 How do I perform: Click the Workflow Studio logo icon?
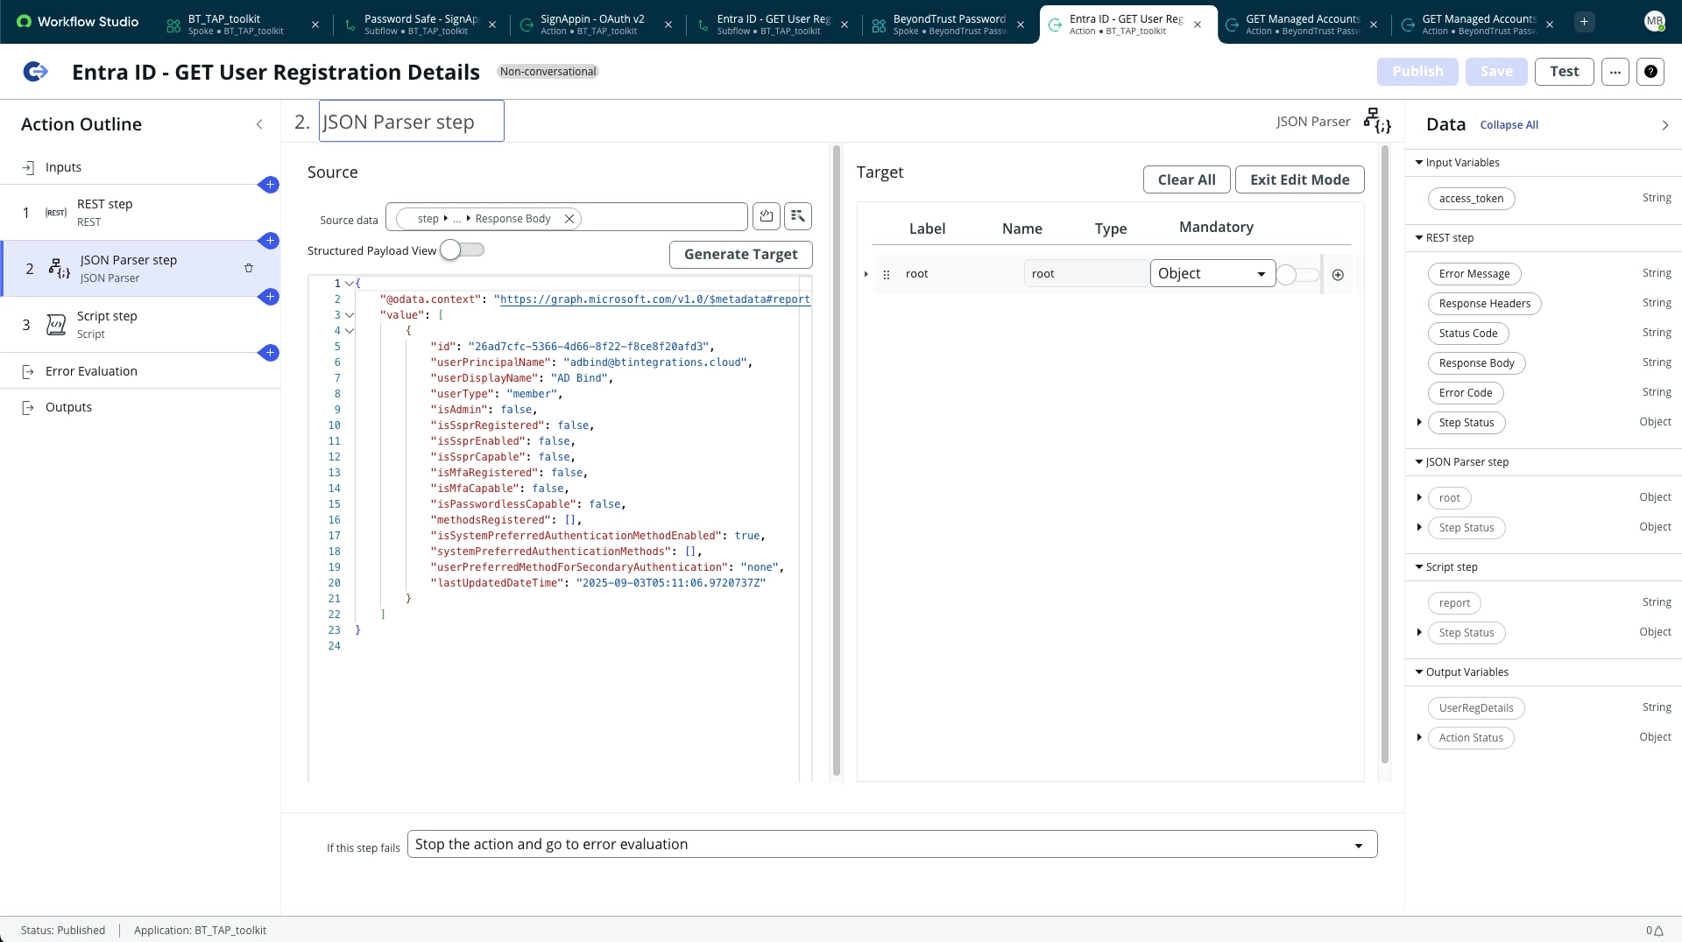[x=24, y=22]
